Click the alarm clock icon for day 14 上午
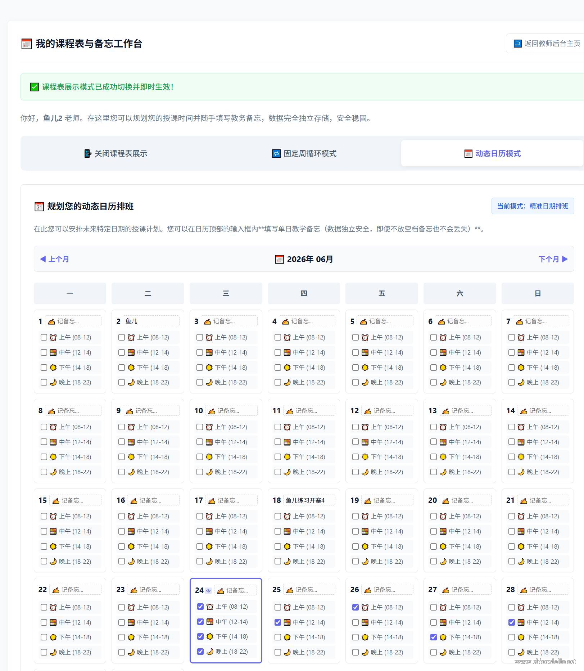The image size is (584, 671). click(521, 427)
